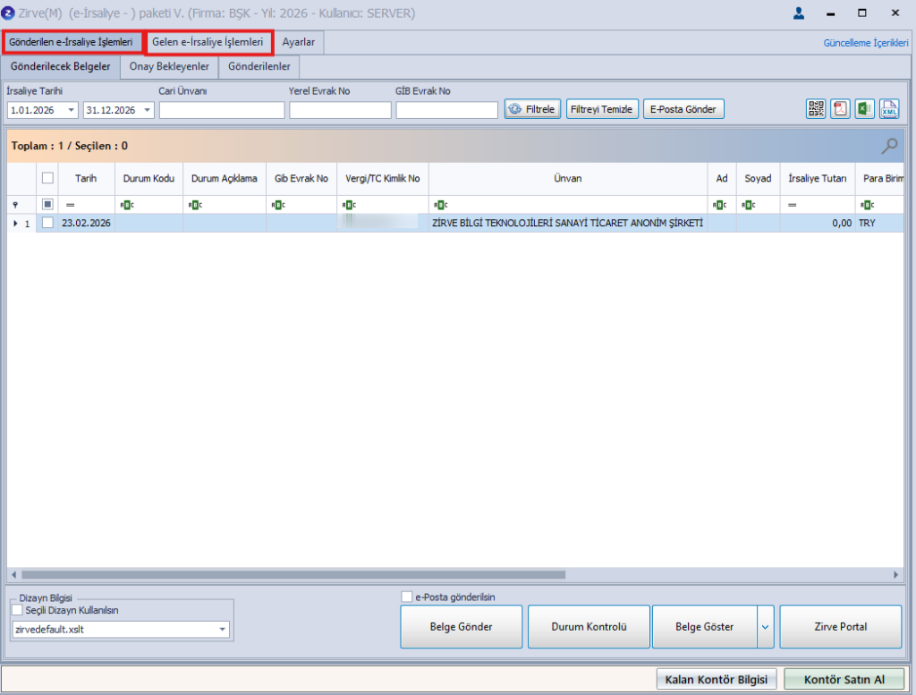916x695 pixels.
Task: Click the row indicator arrow for row 1
Action: pyautogui.click(x=15, y=223)
